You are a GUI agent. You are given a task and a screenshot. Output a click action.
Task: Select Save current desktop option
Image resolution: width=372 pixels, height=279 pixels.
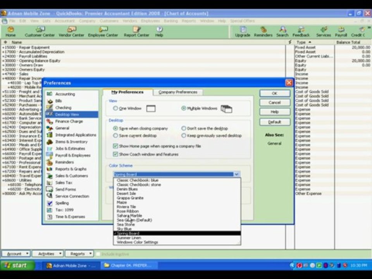pyautogui.click(x=115, y=136)
